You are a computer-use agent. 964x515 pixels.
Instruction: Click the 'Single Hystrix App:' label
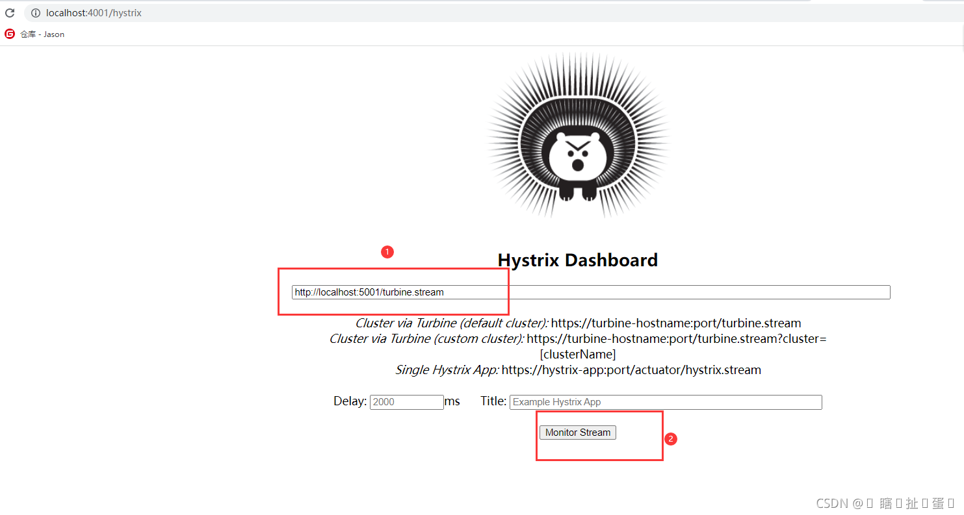447,370
